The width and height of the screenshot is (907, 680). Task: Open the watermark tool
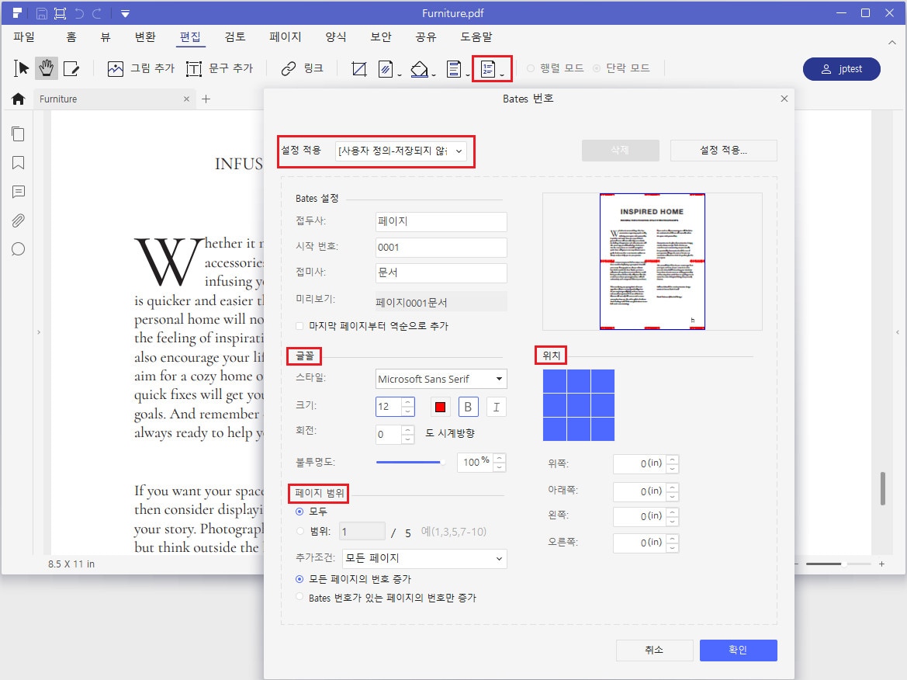(x=386, y=69)
